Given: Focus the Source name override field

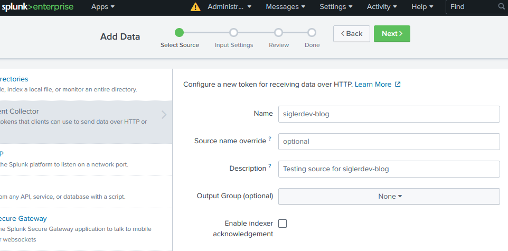Looking at the screenshot, I should [389, 142].
